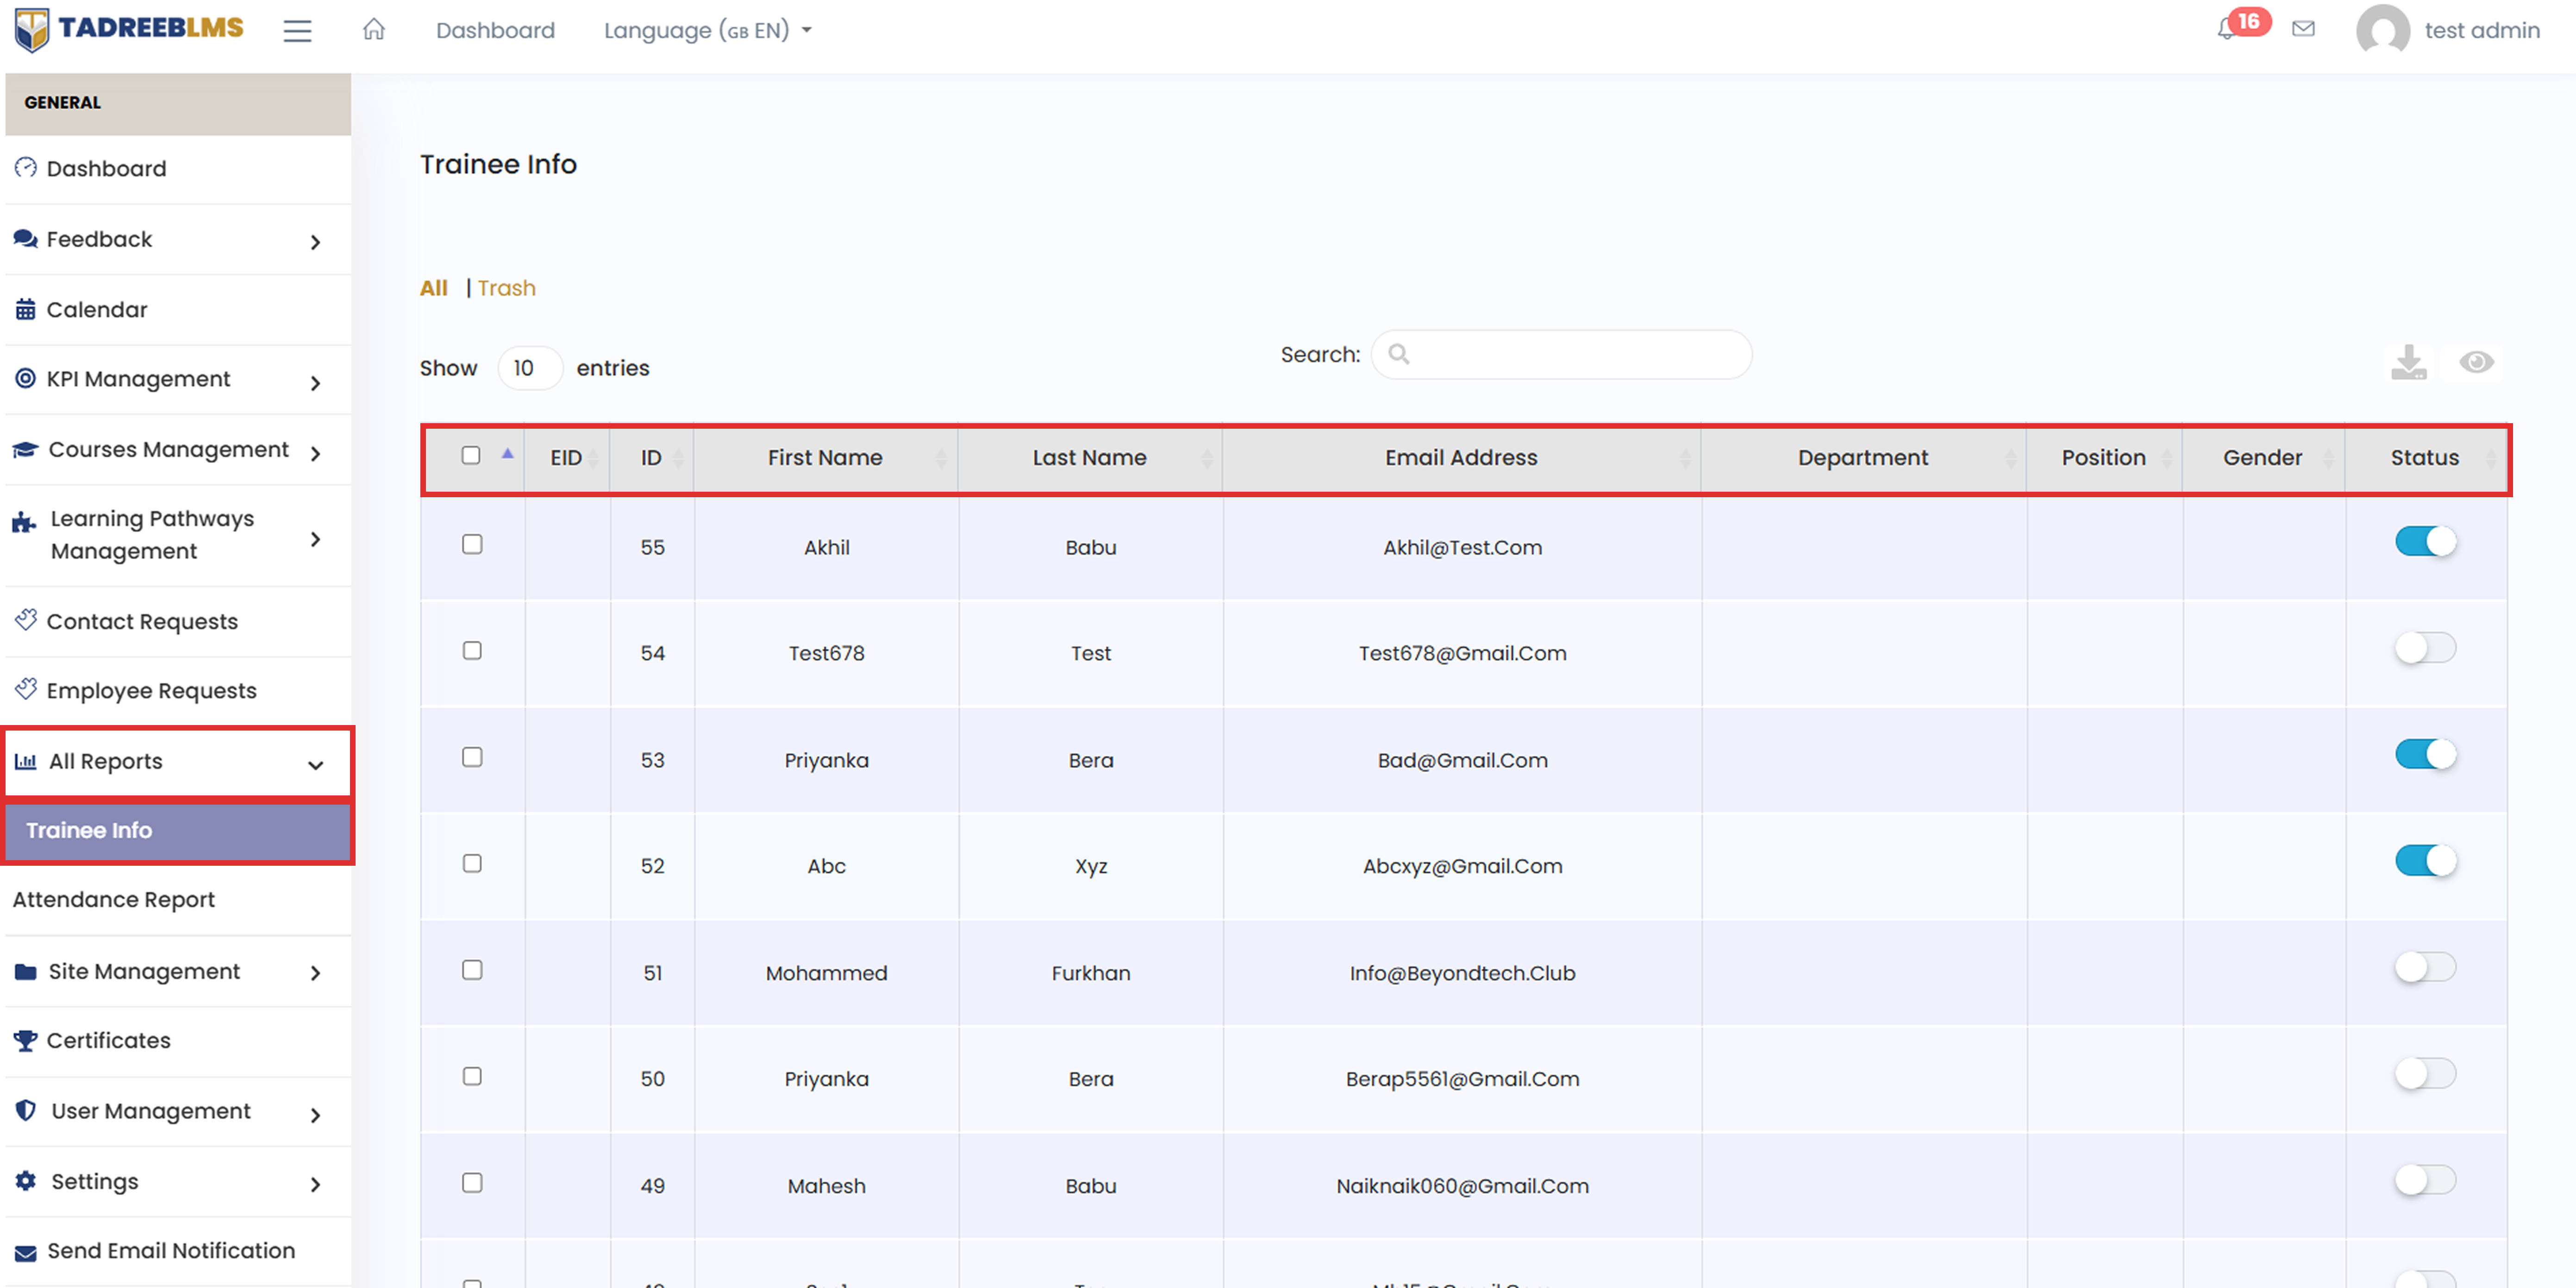Check the row checkbox for Test678
Viewport: 2576px width, 1288px height.
pos(472,650)
